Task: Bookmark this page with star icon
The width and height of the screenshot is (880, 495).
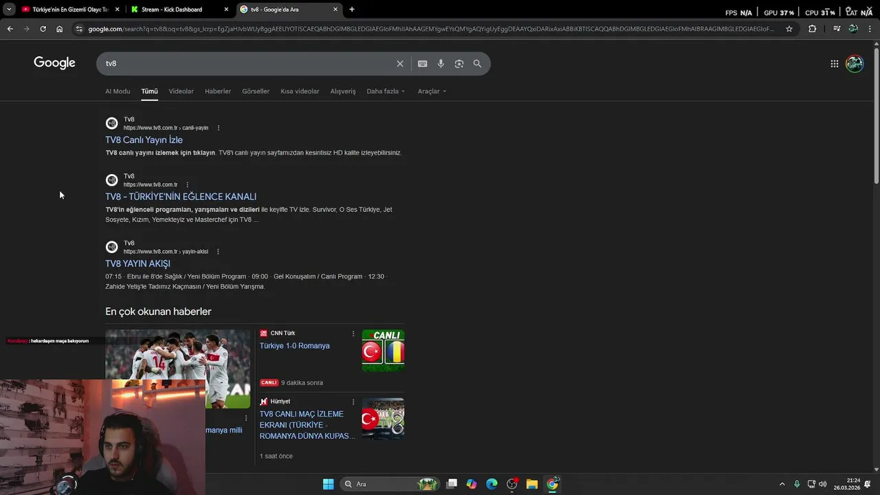Action: [789, 29]
